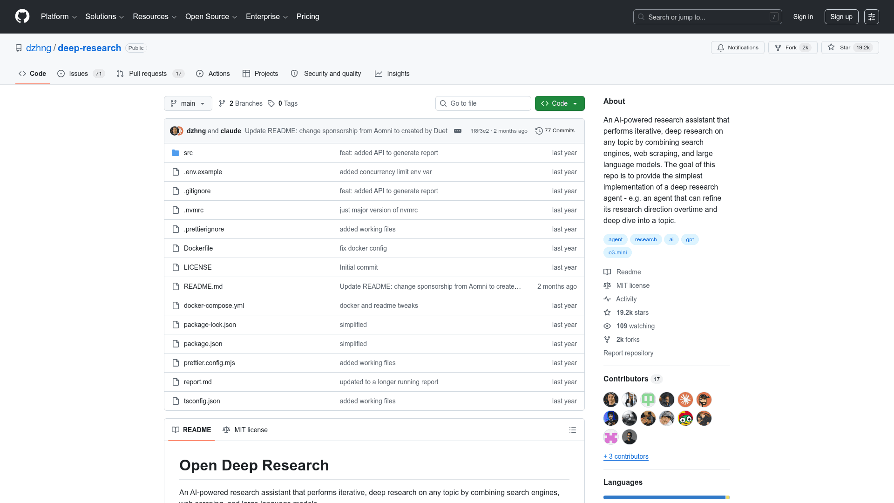Select the agent topic tag
Viewport: 894px width, 503px height.
[x=615, y=239]
